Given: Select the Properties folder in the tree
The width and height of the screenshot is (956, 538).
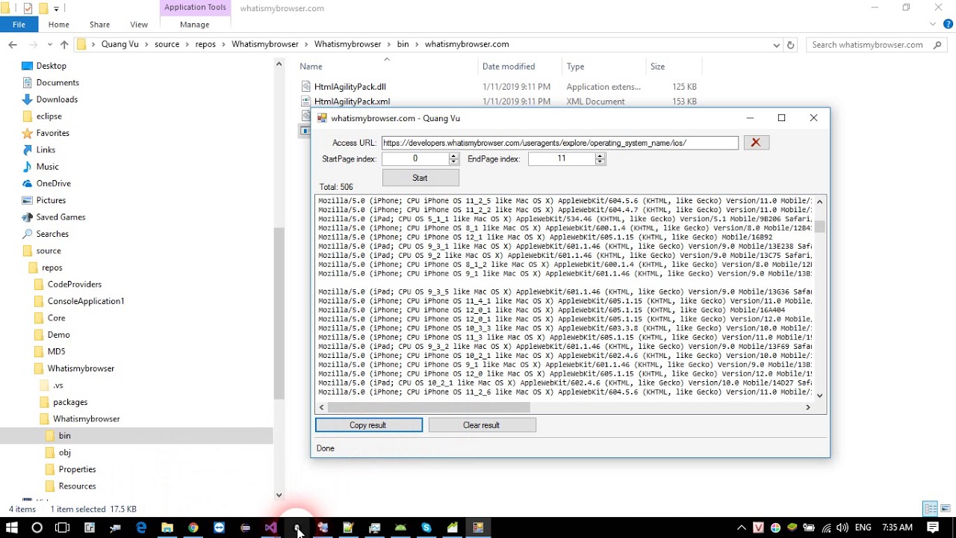Looking at the screenshot, I should [77, 469].
